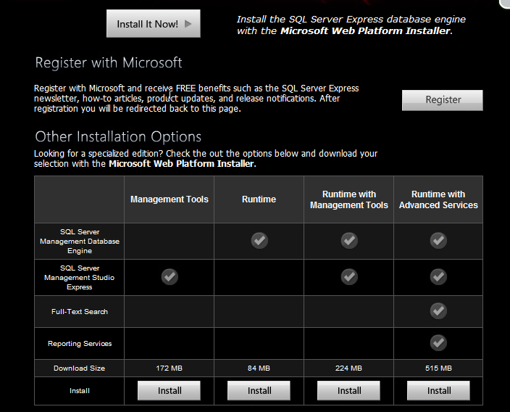Click Microsoft Web Platform Installer italic text

point(367,31)
